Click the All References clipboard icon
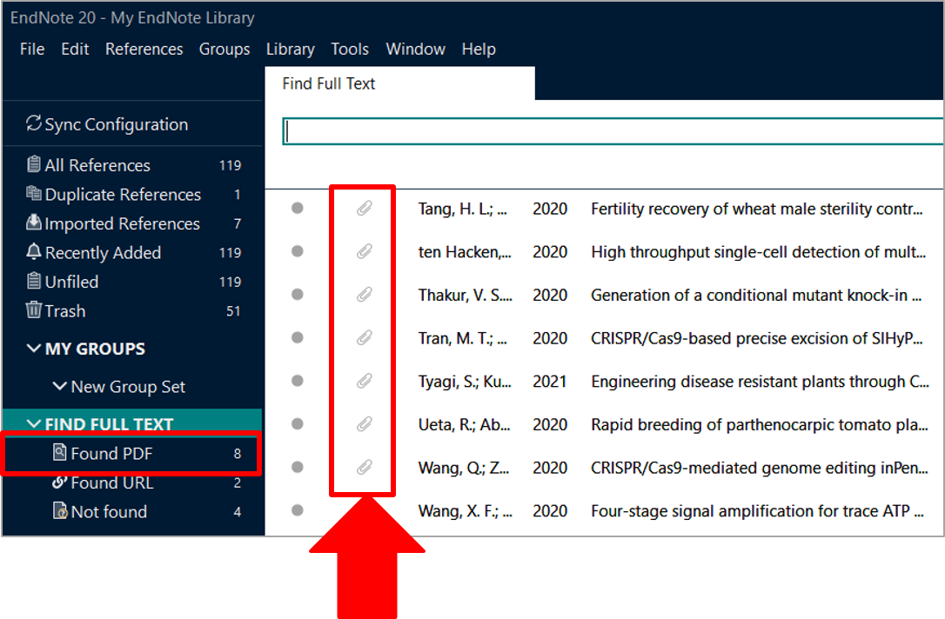The height and width of the screenshot is (619, 945). click(x=34, y=164)
